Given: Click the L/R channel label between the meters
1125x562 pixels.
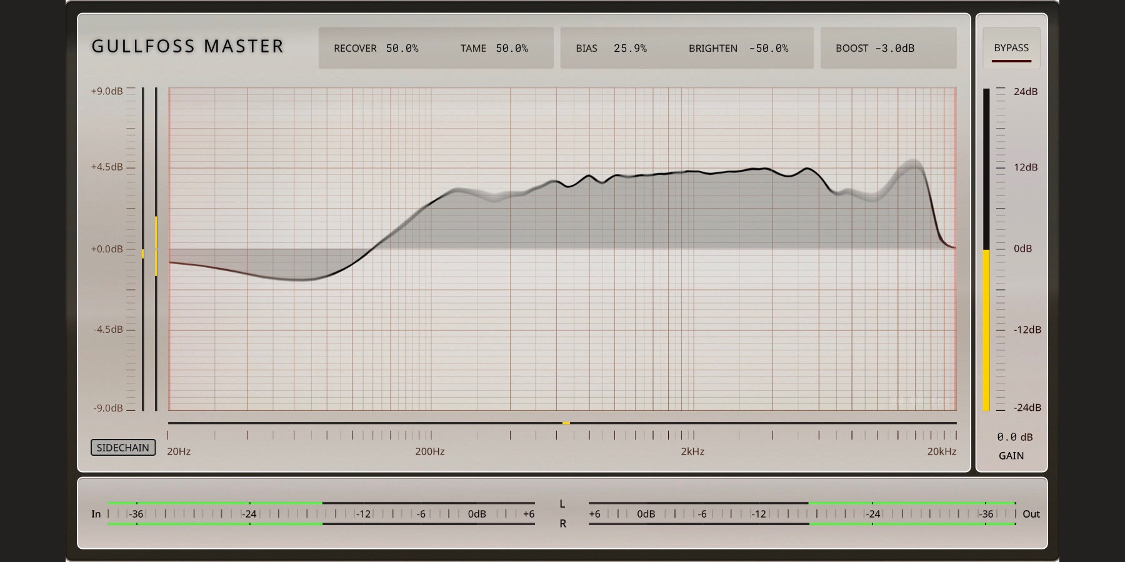Looking at the screenshot, I should point(562,513).
